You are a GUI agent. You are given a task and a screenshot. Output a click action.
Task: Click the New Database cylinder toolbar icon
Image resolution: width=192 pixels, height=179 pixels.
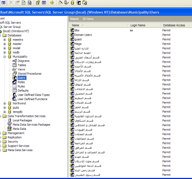pyautogui.click(x=72, y=2)
